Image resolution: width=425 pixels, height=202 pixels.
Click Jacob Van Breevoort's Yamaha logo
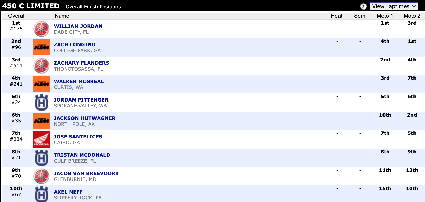(41, 176)
